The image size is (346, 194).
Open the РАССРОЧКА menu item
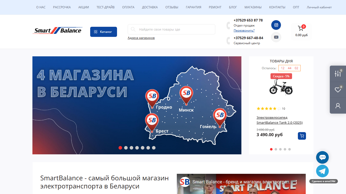[62, 7]
